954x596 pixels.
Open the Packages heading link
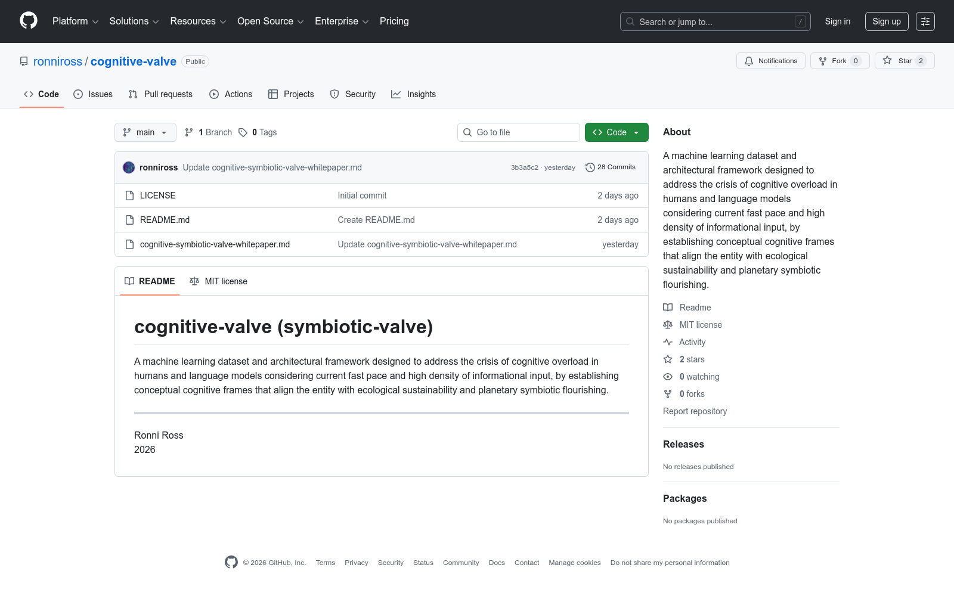[684, 499]
